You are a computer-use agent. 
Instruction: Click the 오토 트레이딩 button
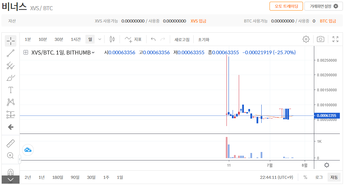pyautogui.click(x=286, y=6)
